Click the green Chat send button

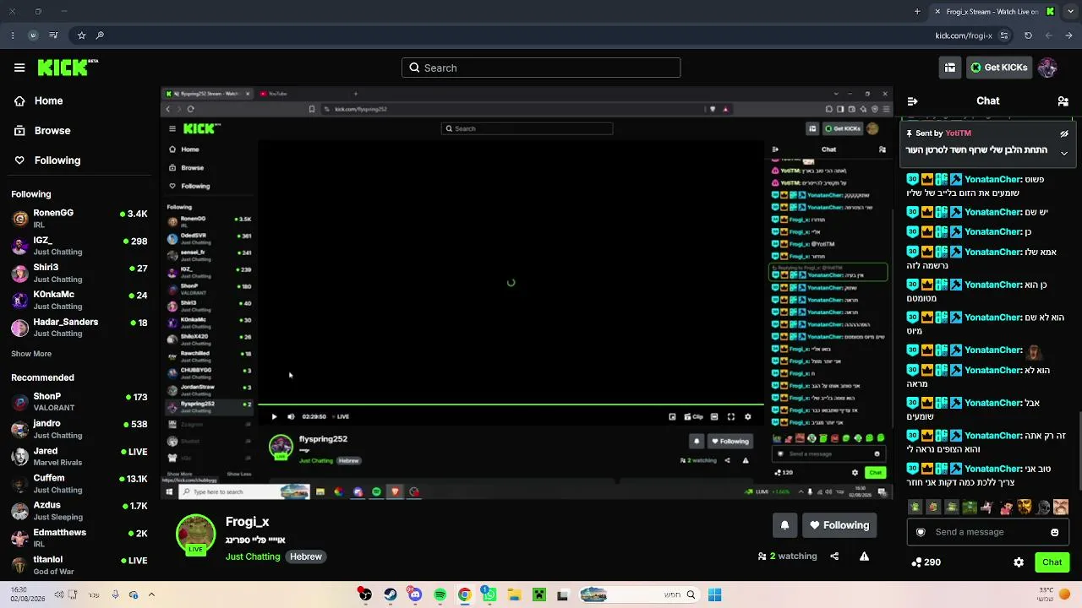[1052, 562]
